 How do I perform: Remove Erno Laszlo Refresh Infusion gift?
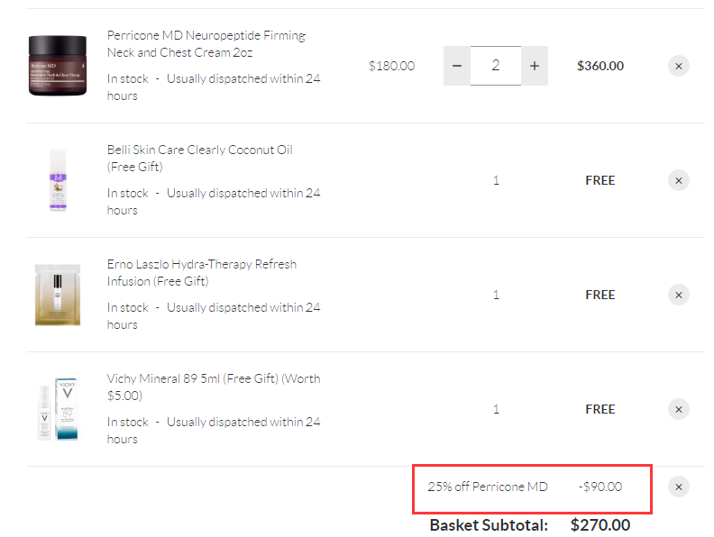point(679,295)
